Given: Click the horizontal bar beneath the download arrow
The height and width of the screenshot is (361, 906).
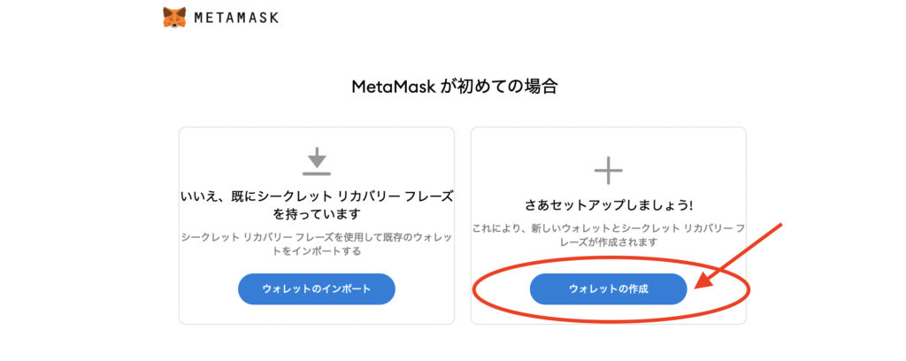Looking at the screenshot, I should (317, 173).
